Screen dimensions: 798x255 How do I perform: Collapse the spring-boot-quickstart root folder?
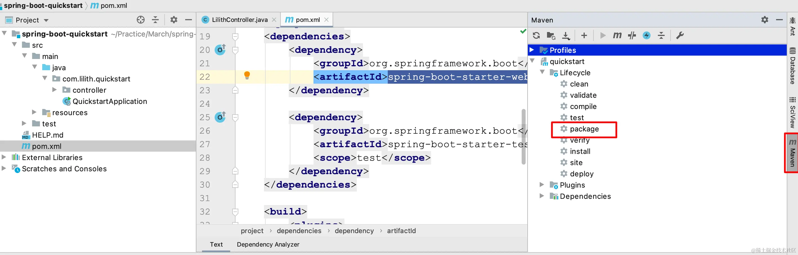pos(4,33)
